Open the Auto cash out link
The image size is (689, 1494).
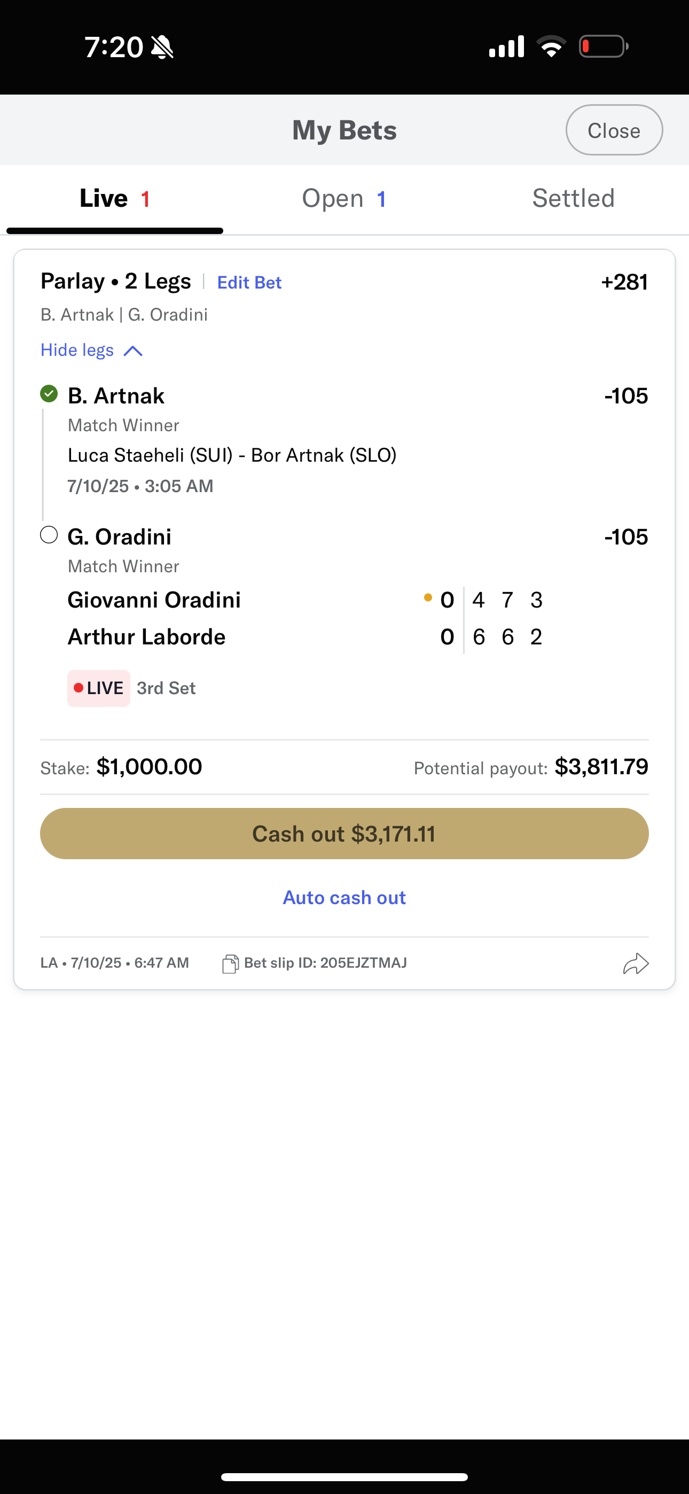click(344, 898)
